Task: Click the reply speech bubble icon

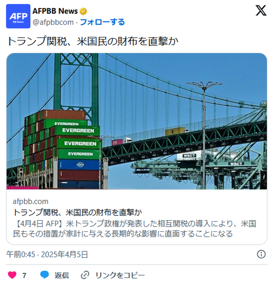Action: [44, 275]
